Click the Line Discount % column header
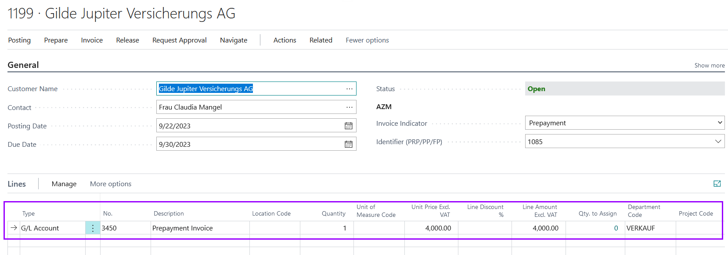The width and height of the screenshot is (728, 255). coord(485,211)
